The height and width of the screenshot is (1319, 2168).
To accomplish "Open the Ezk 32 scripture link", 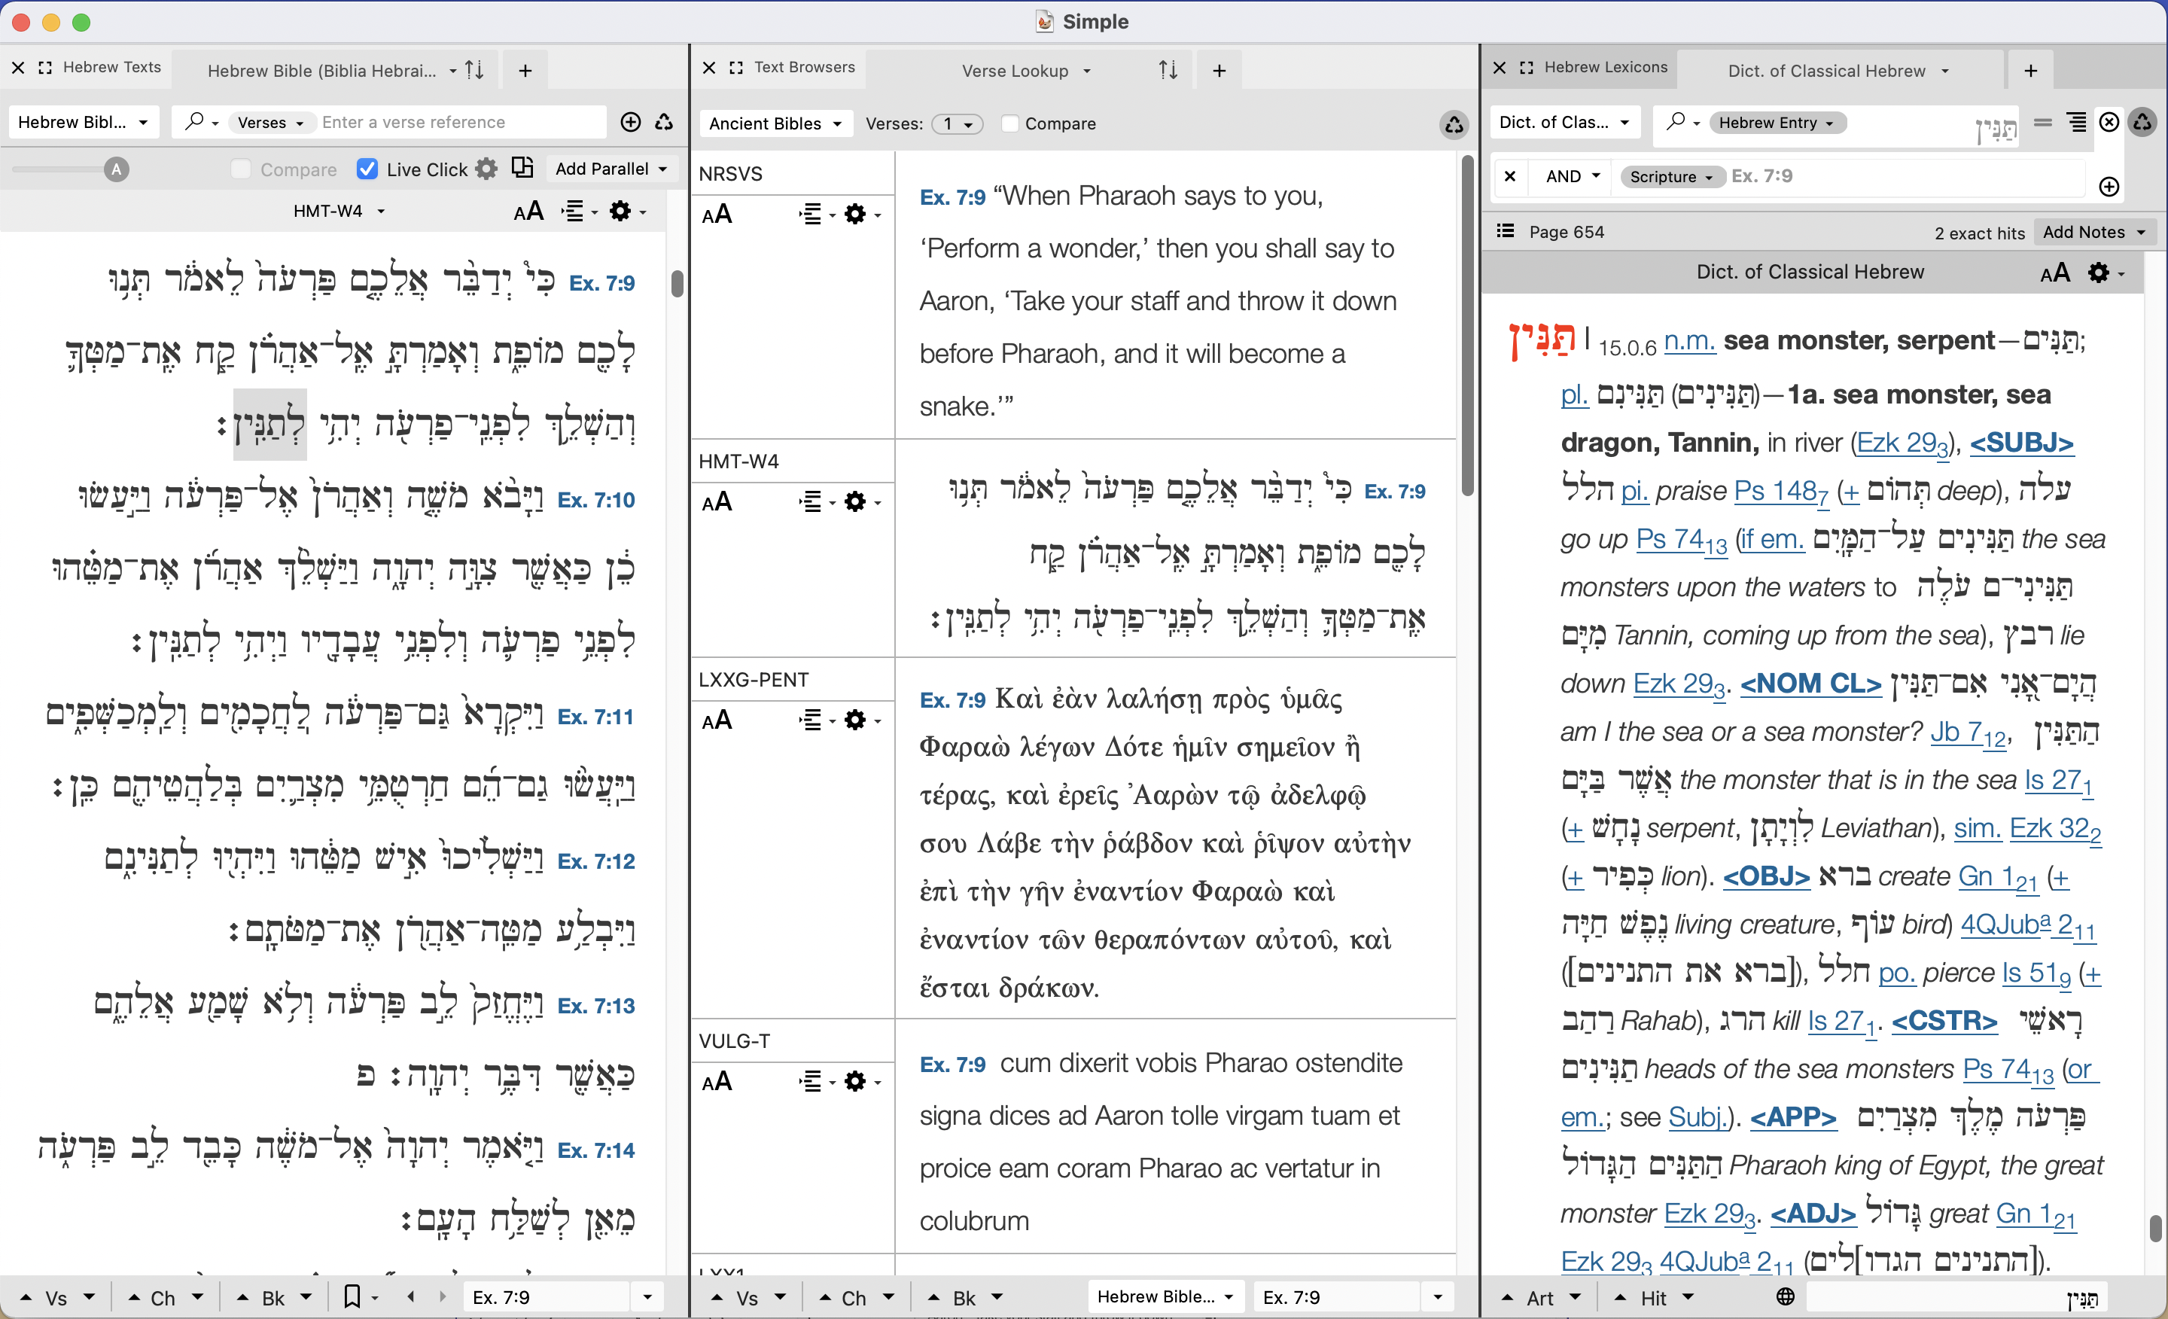I will 2054,828.
